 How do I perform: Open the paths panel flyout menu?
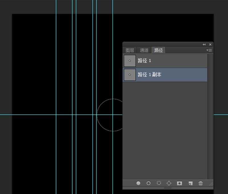209,50
